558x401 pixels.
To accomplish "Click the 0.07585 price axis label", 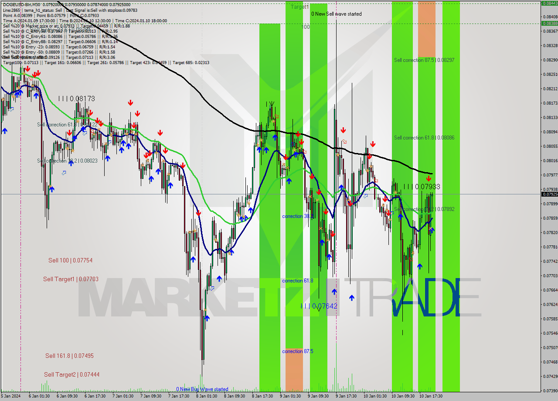I will coord(550,319).
